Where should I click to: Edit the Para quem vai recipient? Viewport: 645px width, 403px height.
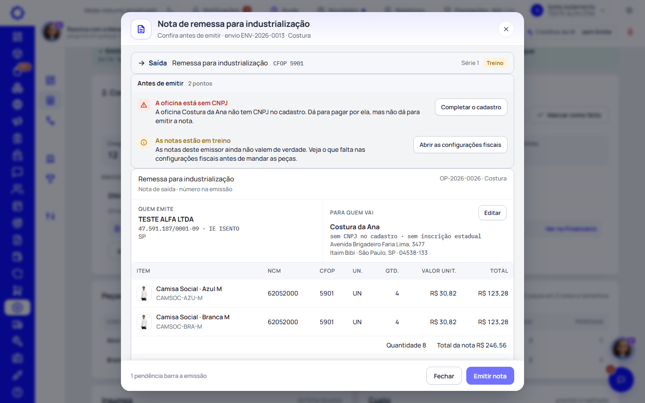pyautogui.click(x=492, y=213)
